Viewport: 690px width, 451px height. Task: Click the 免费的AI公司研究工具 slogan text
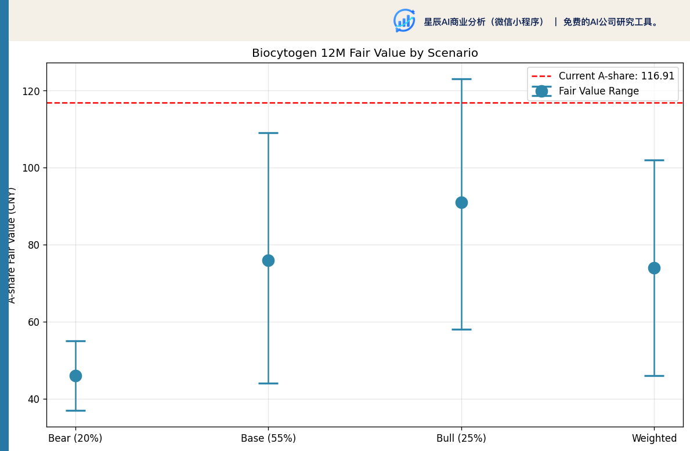click(x=611, y=22)
